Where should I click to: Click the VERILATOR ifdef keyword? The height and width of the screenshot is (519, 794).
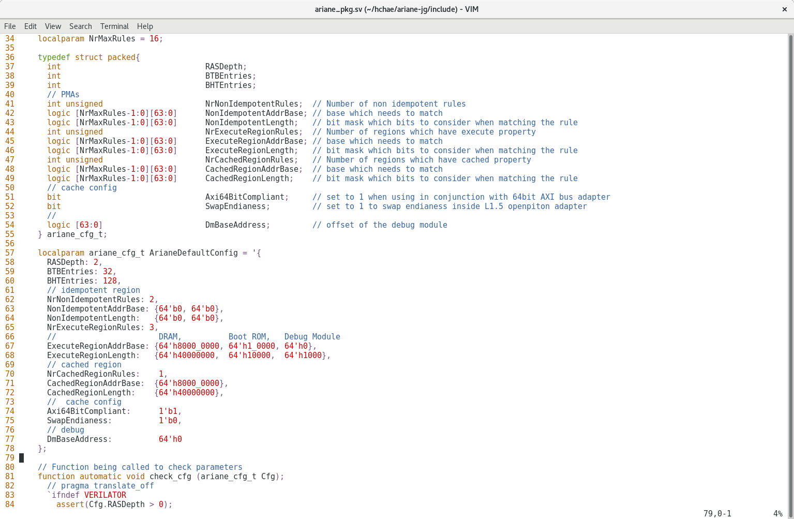coord(105,495)
